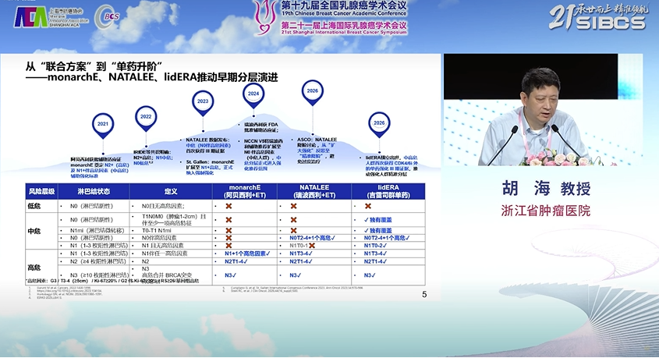Click the CBCS circular logo

107,17
